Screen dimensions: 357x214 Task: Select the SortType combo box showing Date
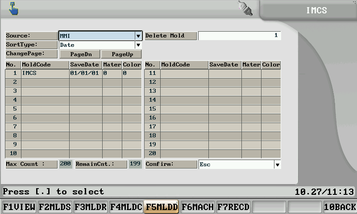click(x=100, y=45)
